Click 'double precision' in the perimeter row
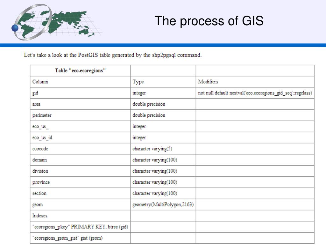326x245 pixels. [163, 115]
